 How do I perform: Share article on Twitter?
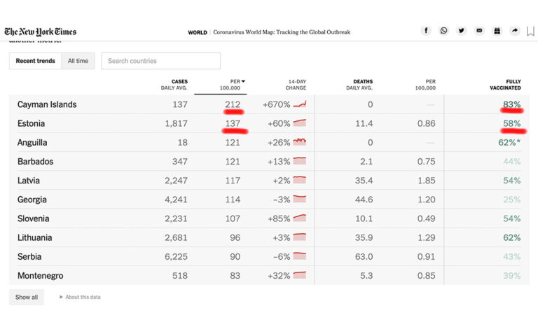click(x=461, y=31)
